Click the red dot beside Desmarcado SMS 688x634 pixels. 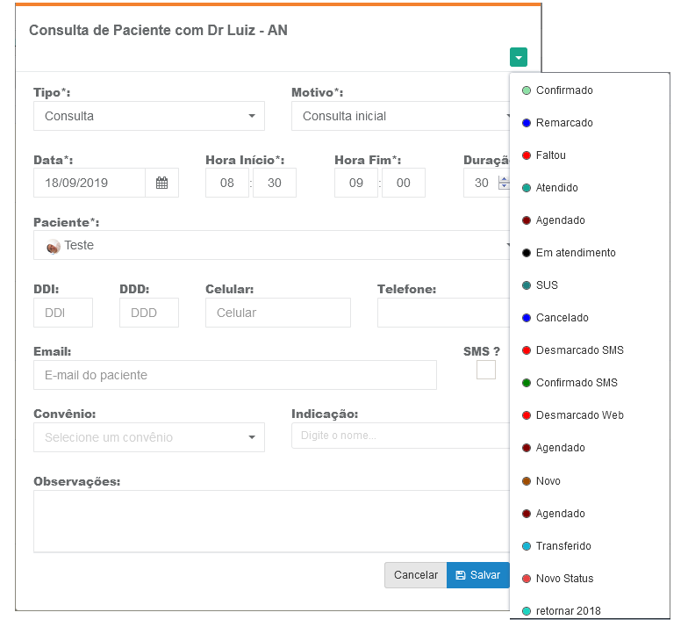[x=527, y=350]
